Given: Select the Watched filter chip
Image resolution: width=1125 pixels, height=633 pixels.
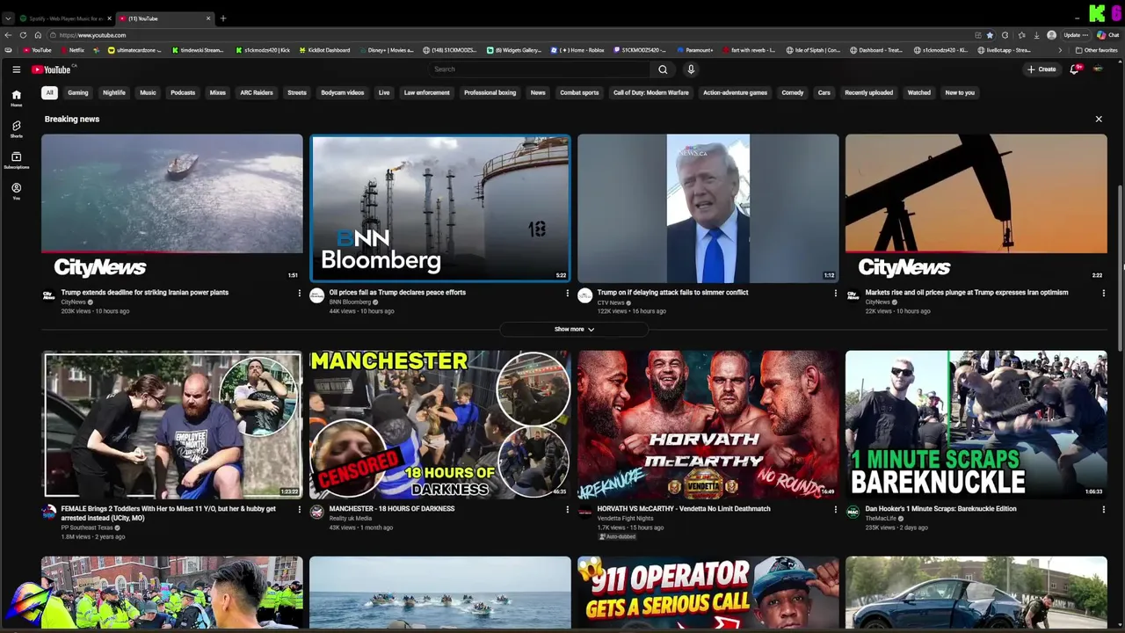Looking at the screenshot, I should tap(919, 92).
